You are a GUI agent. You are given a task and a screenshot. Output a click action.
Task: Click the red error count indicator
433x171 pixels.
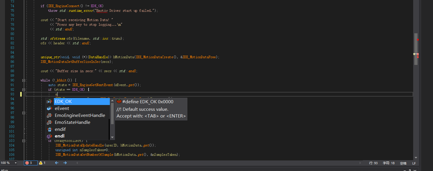click(x=29, y=163)
